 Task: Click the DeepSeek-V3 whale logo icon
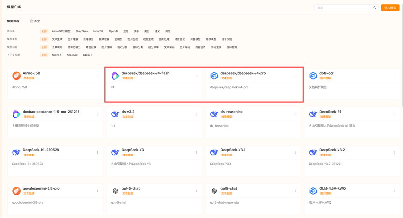tap(115, 153)
